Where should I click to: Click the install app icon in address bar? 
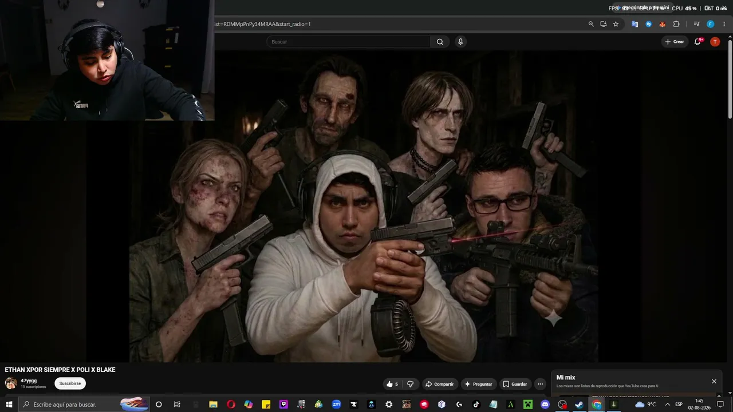[x=604, y=24]
